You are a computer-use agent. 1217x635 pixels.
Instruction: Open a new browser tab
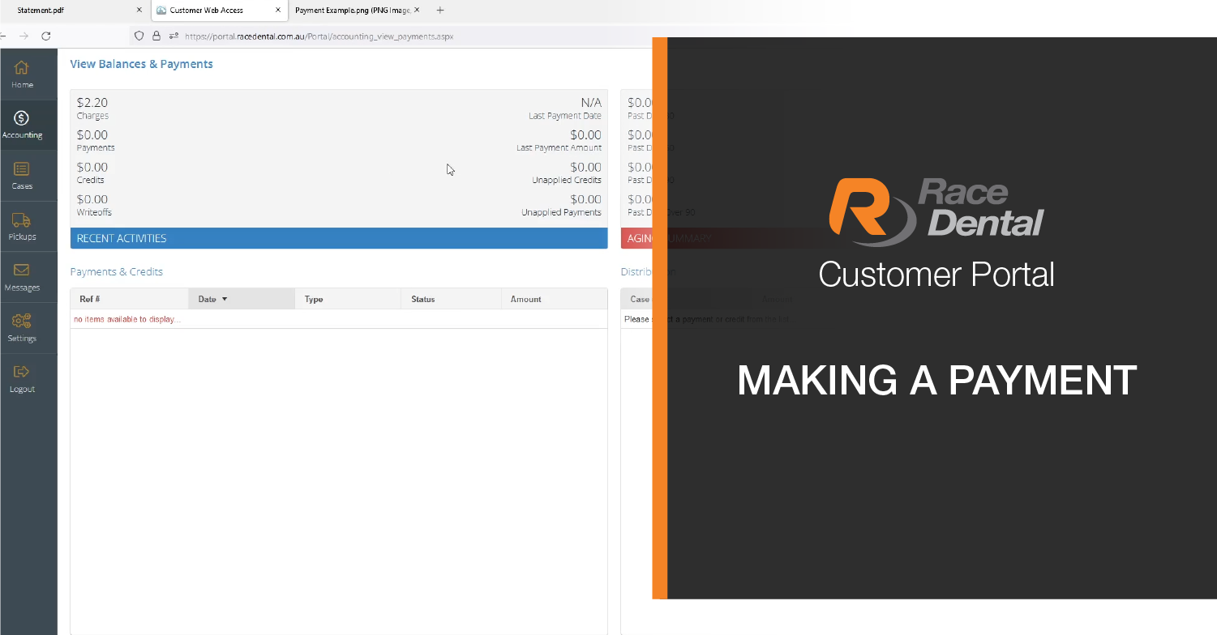pyautogui.click(x=440, y=11)
